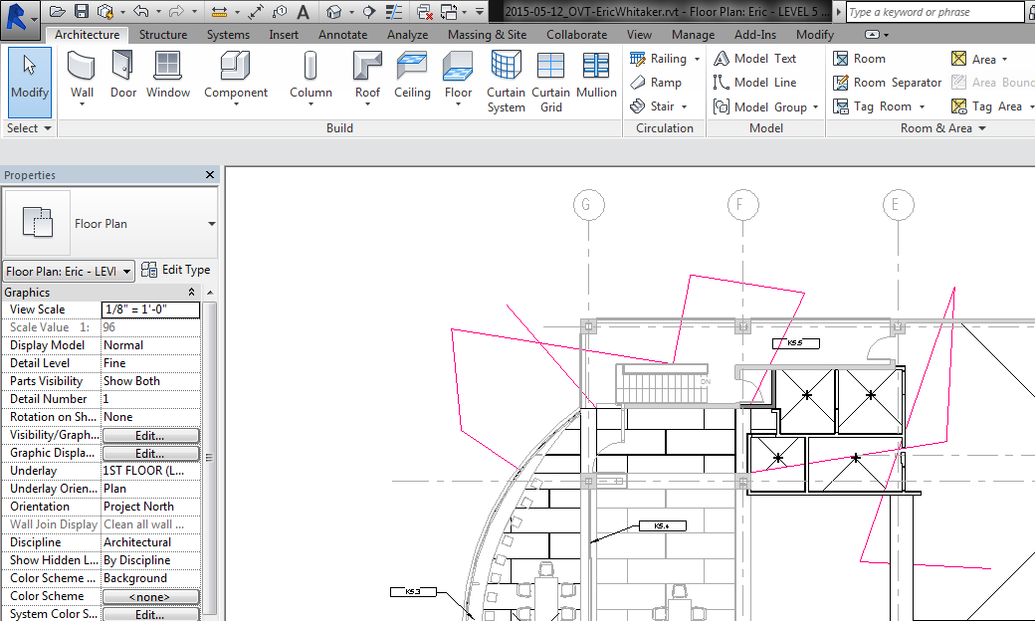The width and height of the screenshot is (1035, 621).
Task: Open the Default 3D View
Action: (x=334, y=11)
